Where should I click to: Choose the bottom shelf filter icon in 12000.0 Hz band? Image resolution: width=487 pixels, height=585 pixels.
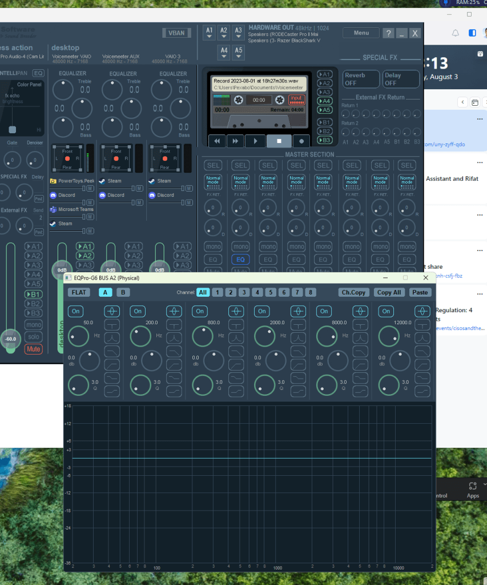422,391
